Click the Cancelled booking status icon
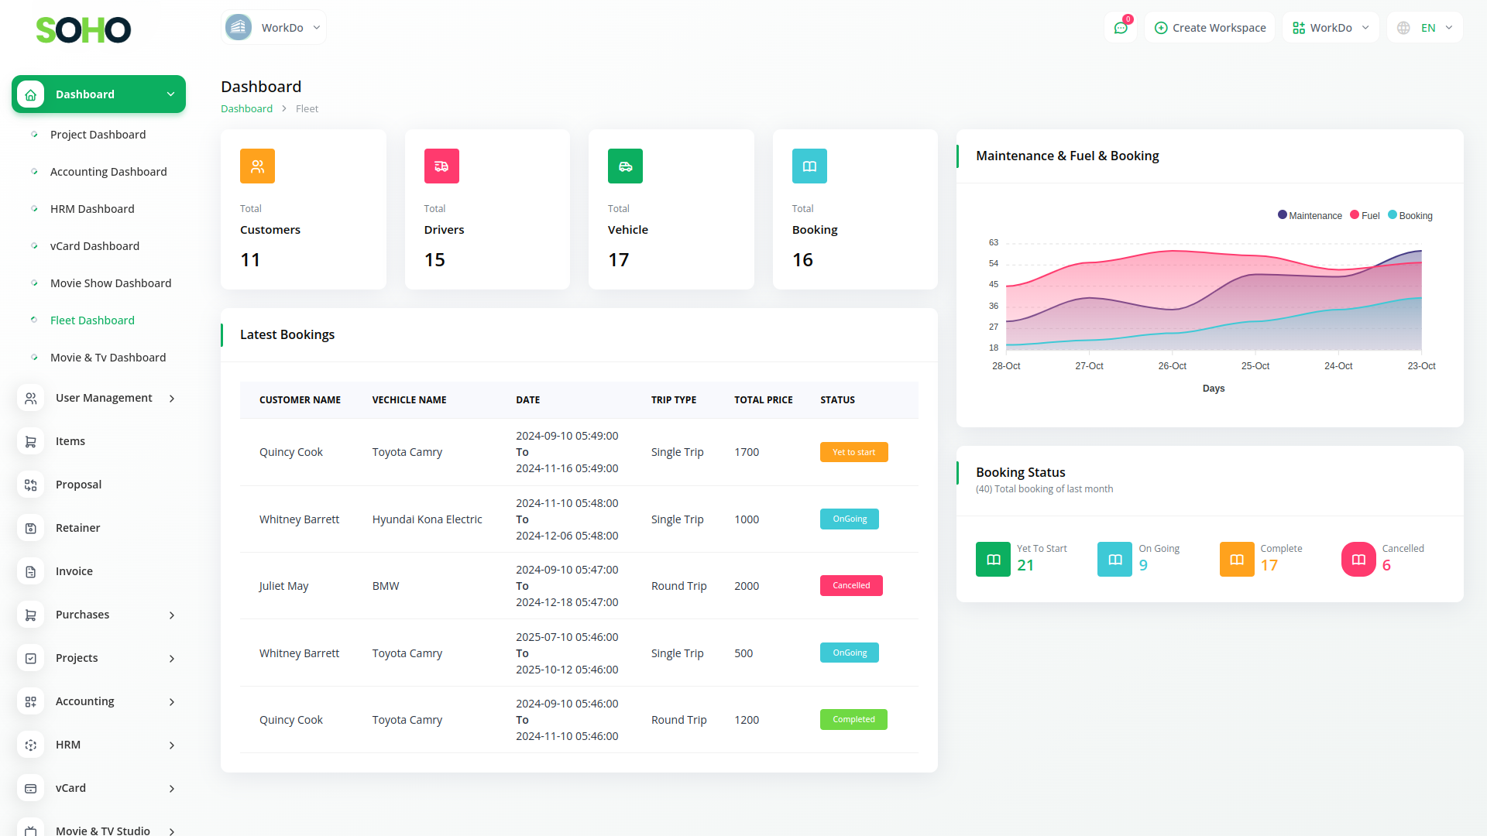 1358,560
